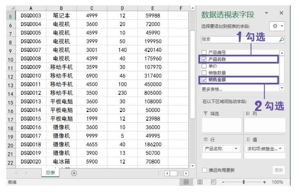Click cell with value 9999
Screen dimensions: 301x194
pyautogui.click(x=92, y=136)
